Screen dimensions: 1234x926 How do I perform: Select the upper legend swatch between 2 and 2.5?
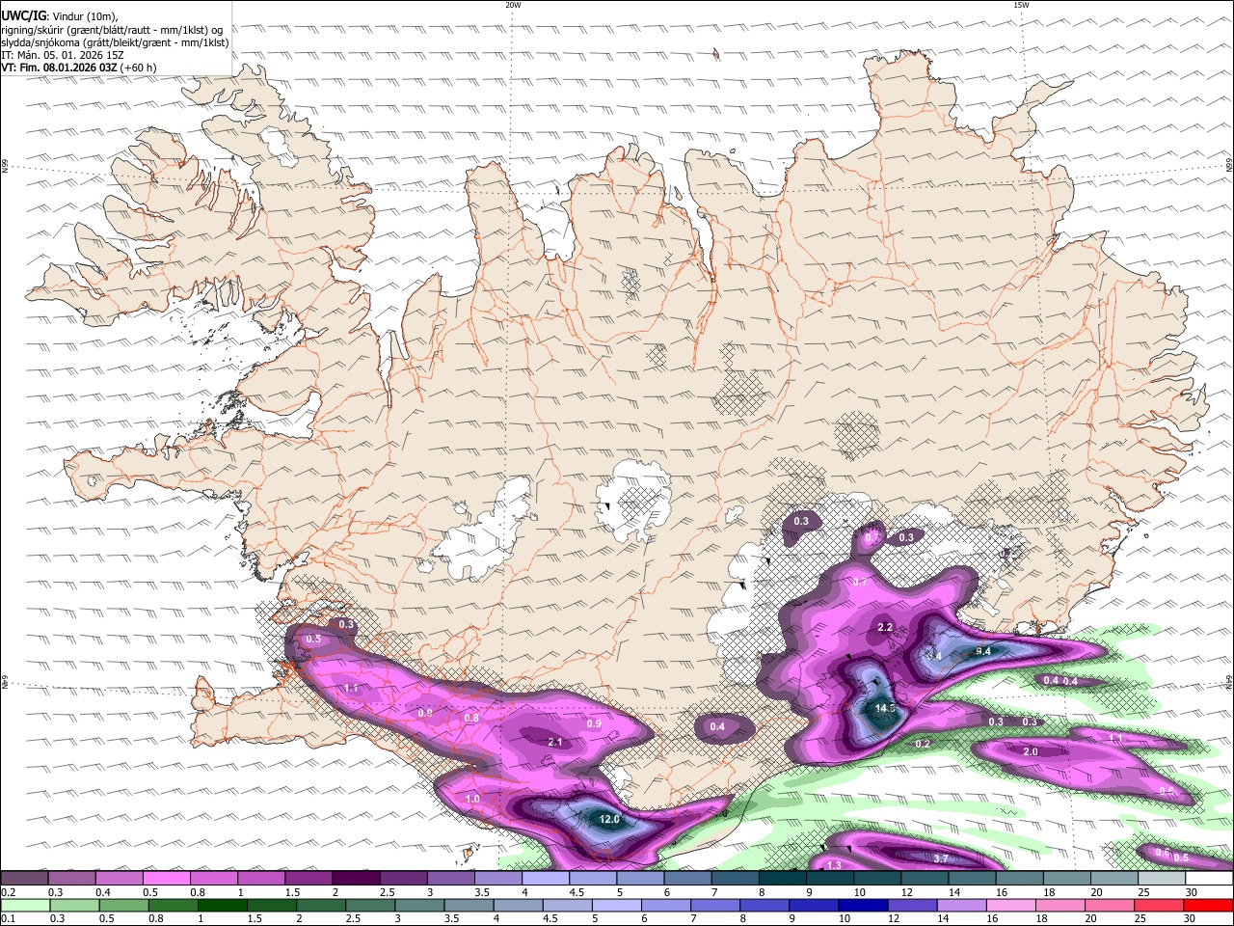[x=356, y=878]
